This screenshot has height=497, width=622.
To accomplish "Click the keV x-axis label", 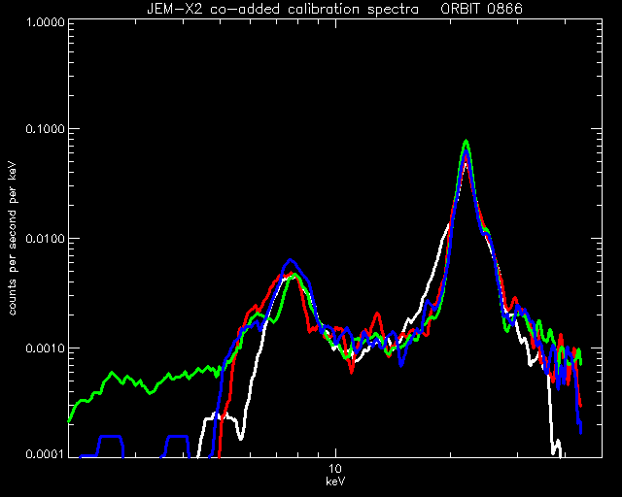I will tap(335, 481).
